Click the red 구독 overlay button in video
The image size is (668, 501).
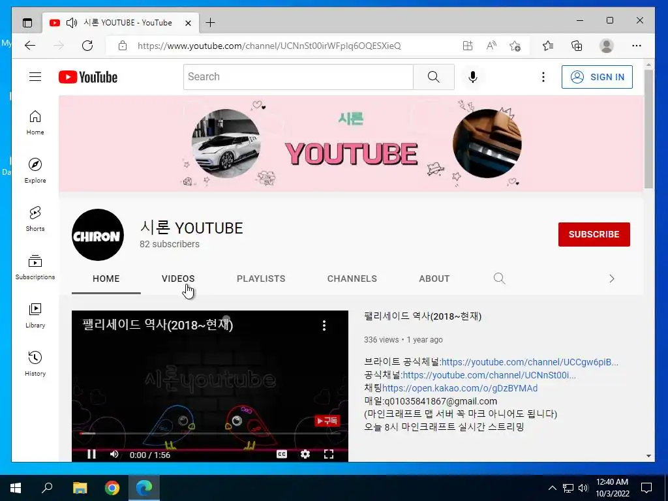(327, 421)
